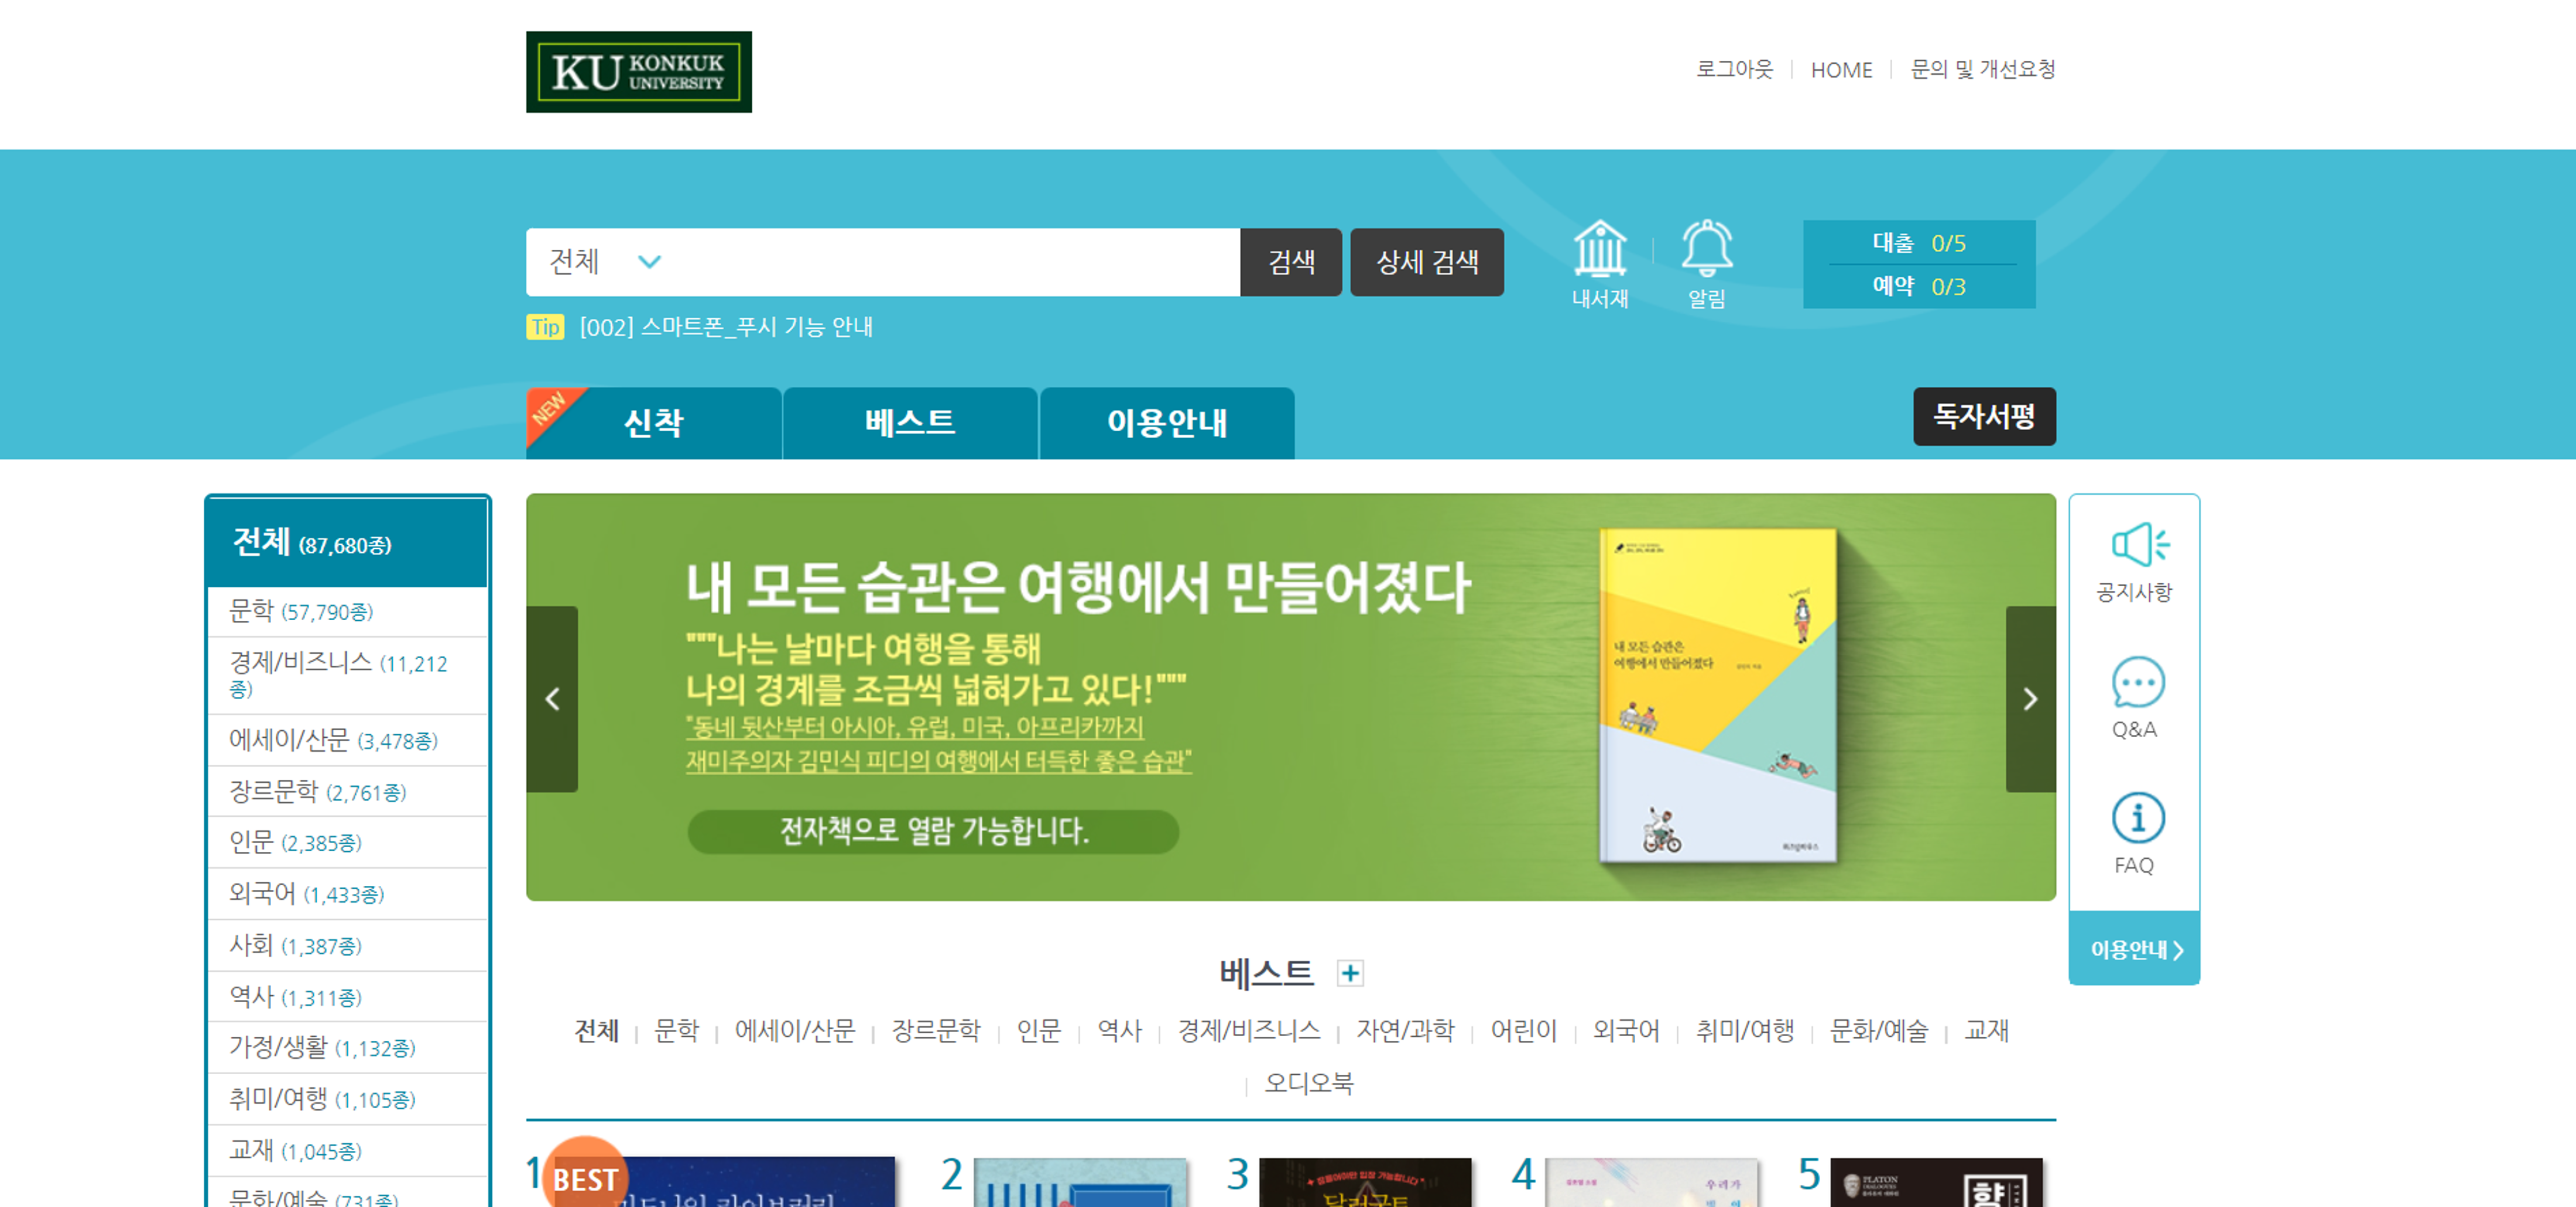2576x1207 pixels.
Task: Show the next banner slide
Action: [x=2030, y=699]
